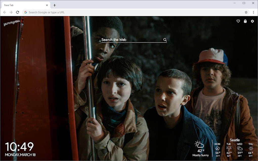Toggle the heart favorites icon
The height and width of the screenshot is (161, 258).
click(238, 21)
